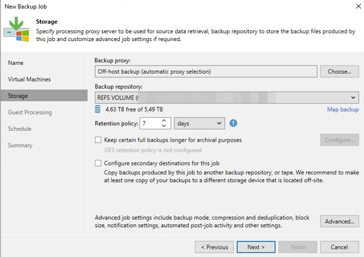Viewport: 364px width, 257px height.
Task: Click the Veeam backup job header icon
Action: [16, 30]
